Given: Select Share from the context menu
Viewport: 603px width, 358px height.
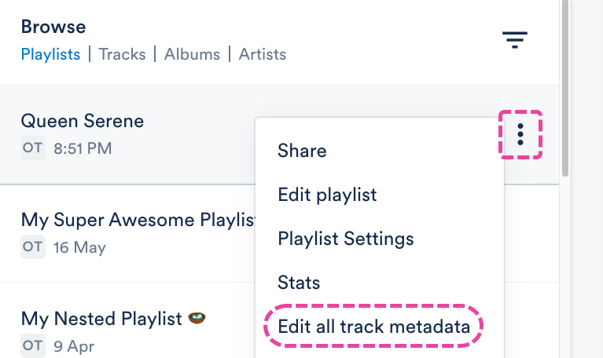Looking at the screenshot, I should click(x=302, y=151).
